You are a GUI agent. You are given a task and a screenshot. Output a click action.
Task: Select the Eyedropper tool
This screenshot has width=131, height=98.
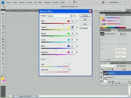pos(3,29)
